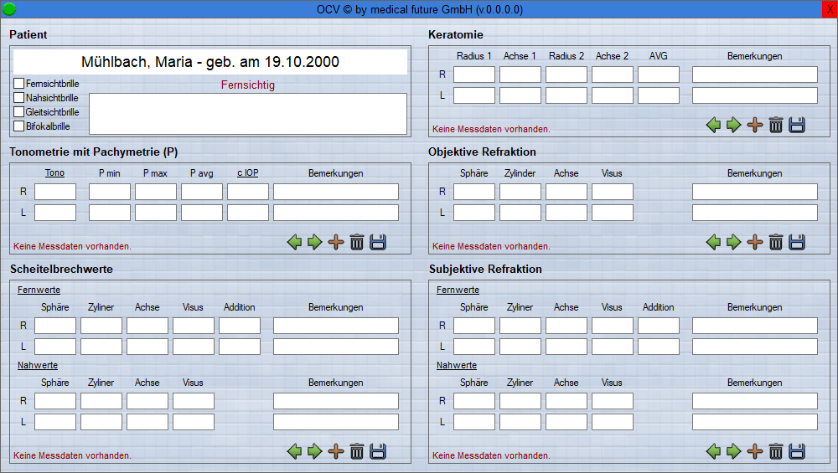Focus the Fernsichtig notes text area
838x473 pixels.
click(x=248, y=114)
